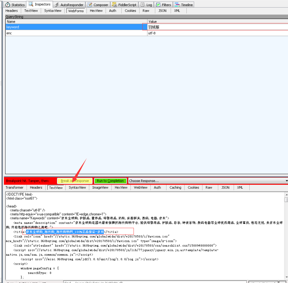Select request JSON inspector tab
288x283 pixels.
[162, 11]
